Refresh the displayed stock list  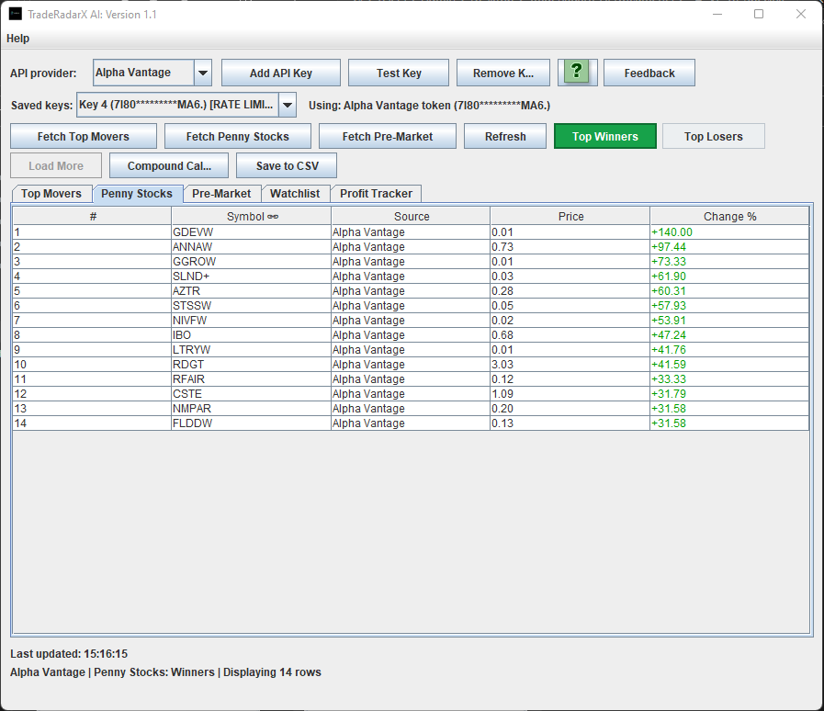pos(504,136)
